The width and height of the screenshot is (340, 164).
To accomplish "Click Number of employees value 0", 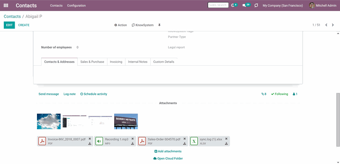I will 77,47.
